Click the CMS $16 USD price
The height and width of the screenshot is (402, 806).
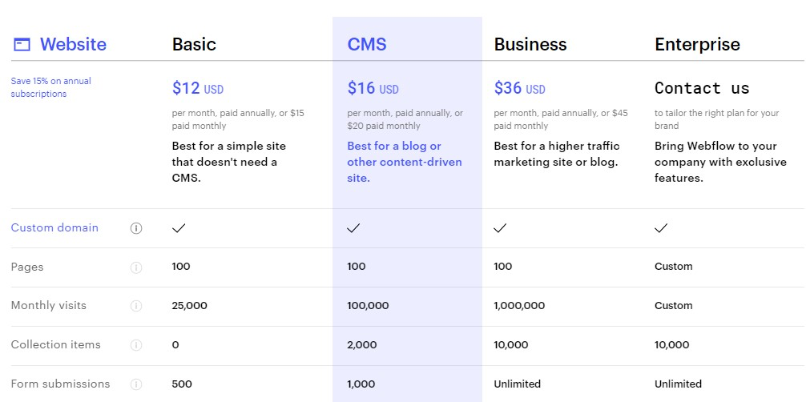tap(373, 88)
